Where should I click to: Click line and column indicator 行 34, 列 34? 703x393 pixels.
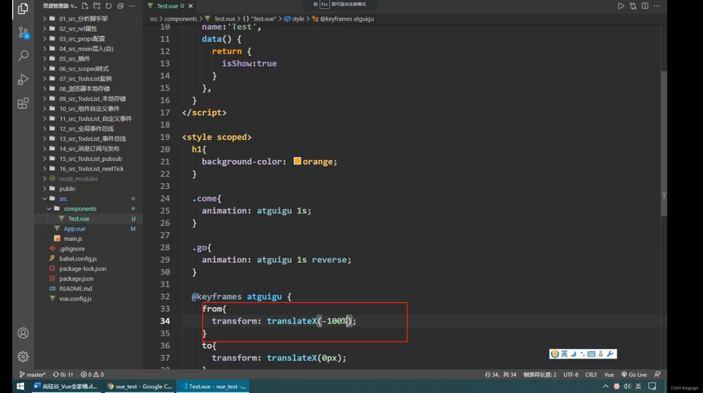coord(501,375)
